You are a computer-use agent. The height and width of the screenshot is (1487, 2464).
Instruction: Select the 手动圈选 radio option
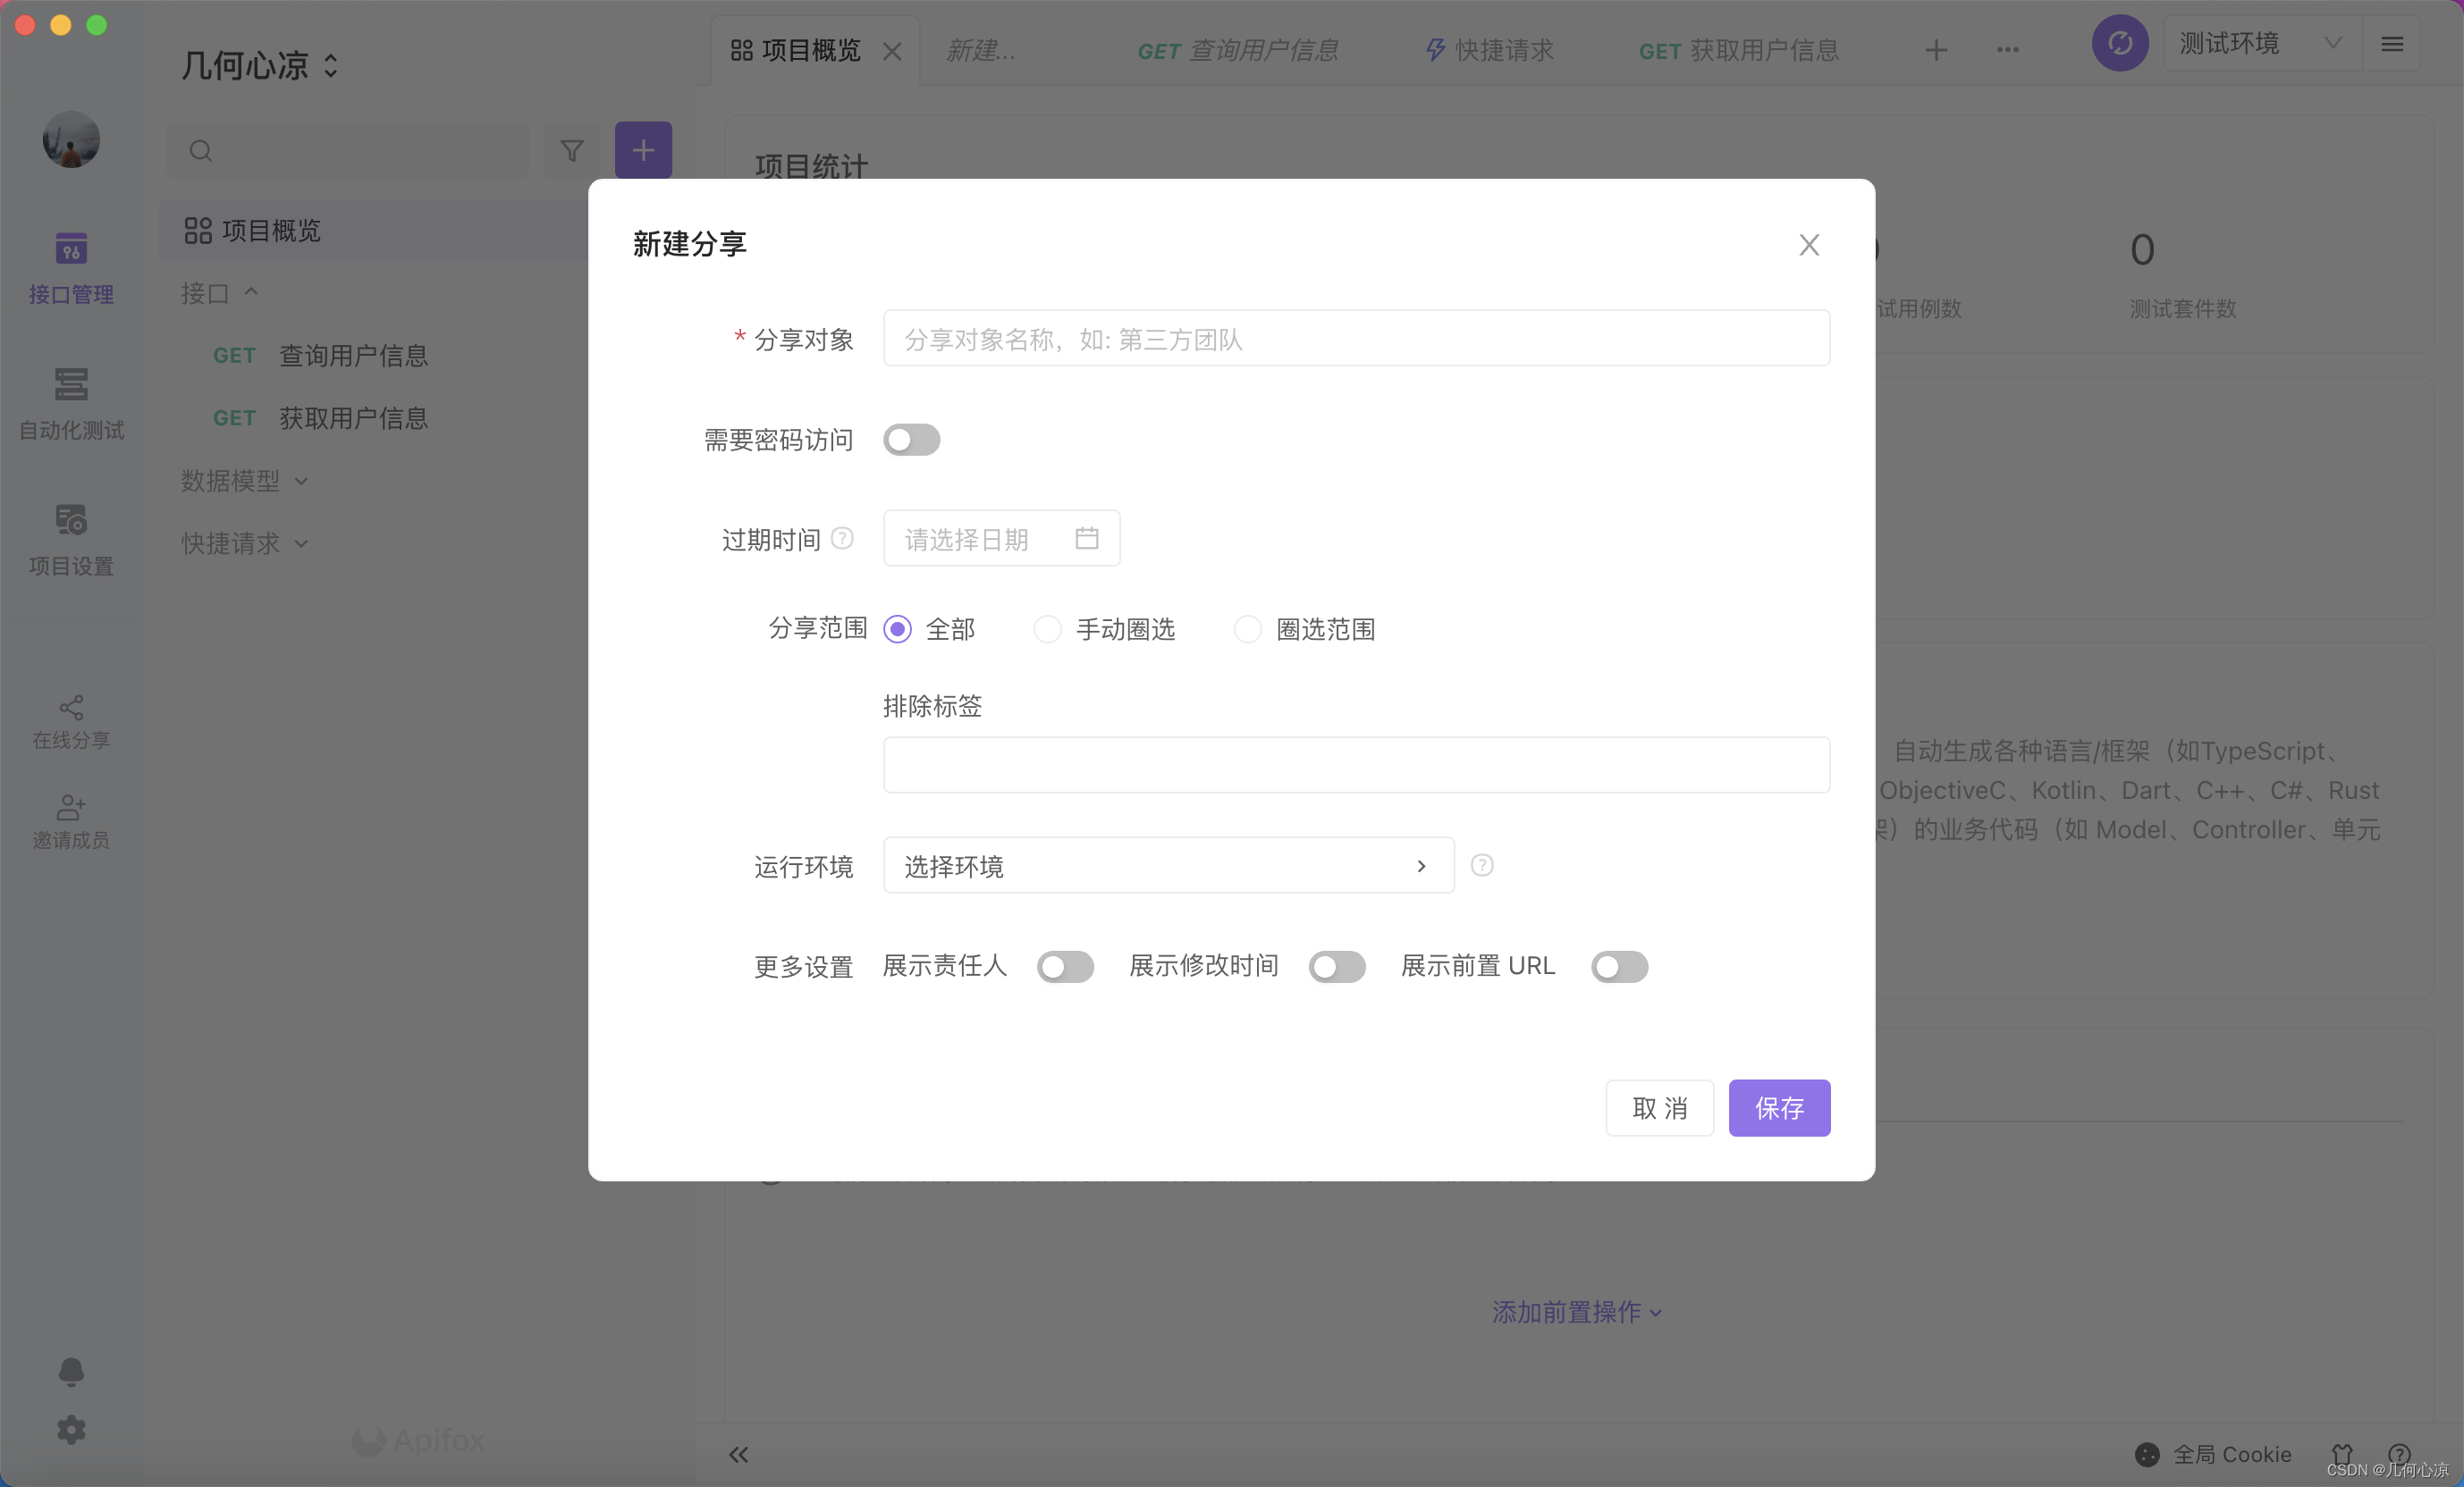click(1047, 628)
